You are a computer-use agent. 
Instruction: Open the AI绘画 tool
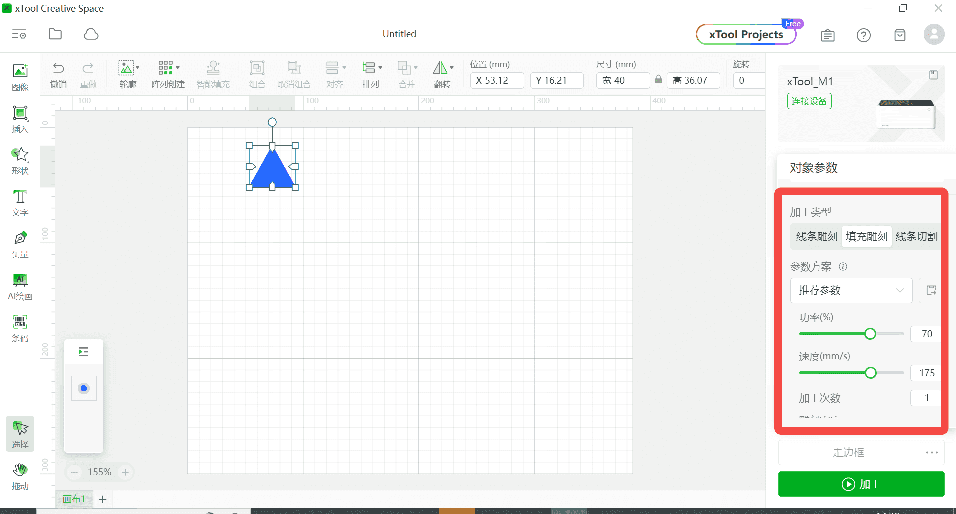20,286
